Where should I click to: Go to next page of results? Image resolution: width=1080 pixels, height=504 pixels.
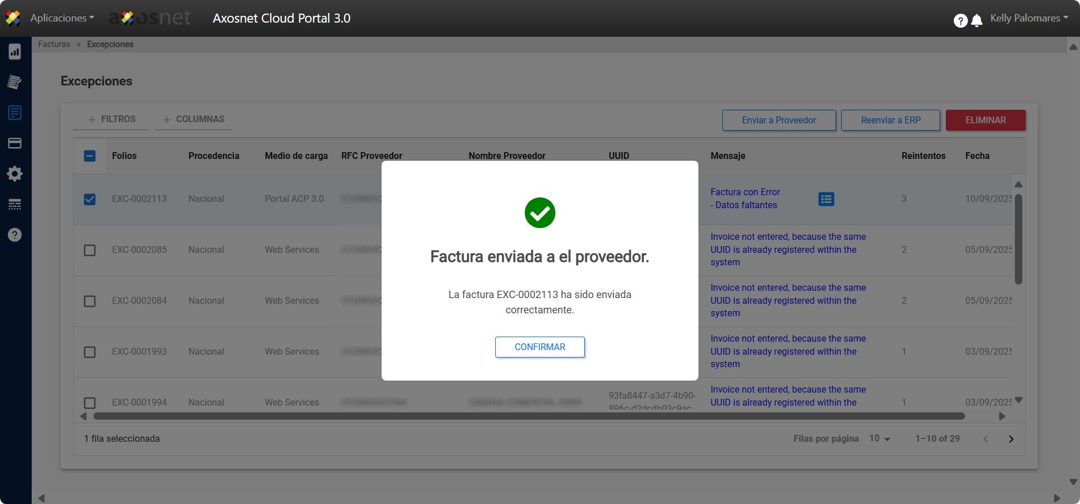click(1011, 439)
